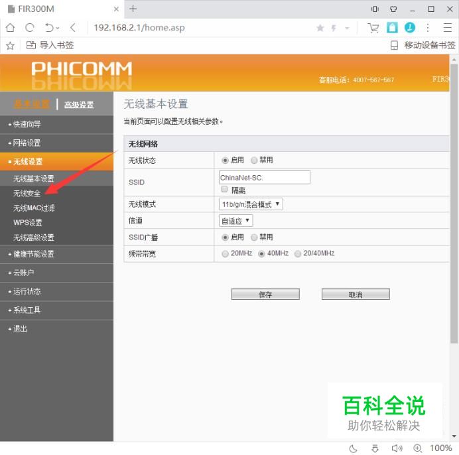
Task: Open 无线基本设置 submenu item
Action: (x=34, y=178)
